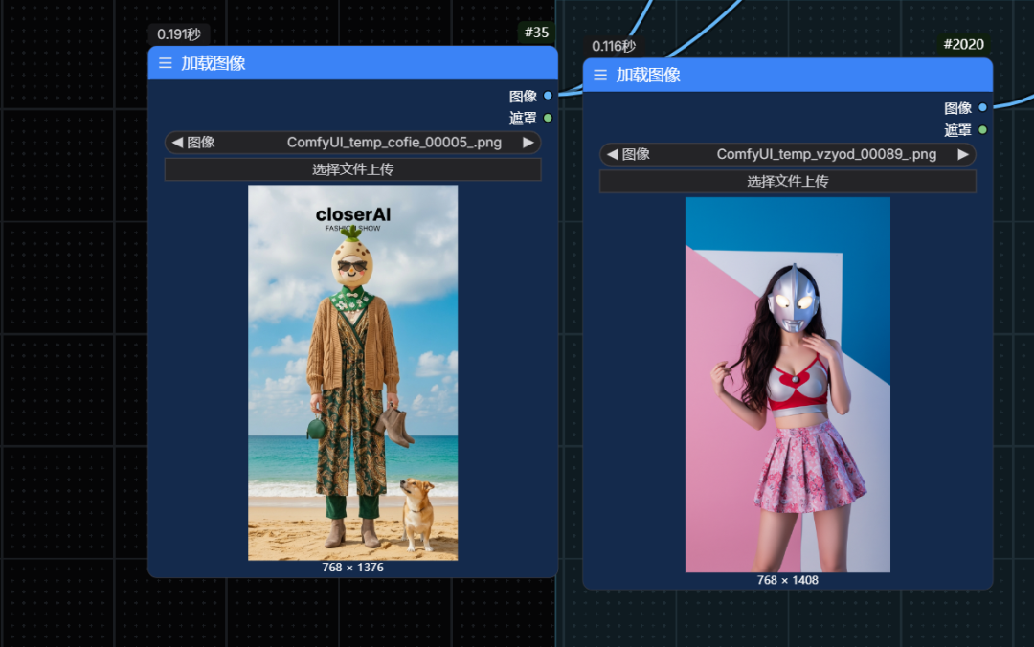The width and height of the screenshot is (1034, 647).
Task: Click the 图像 output port on node #2020
Action: click(982, 107)
